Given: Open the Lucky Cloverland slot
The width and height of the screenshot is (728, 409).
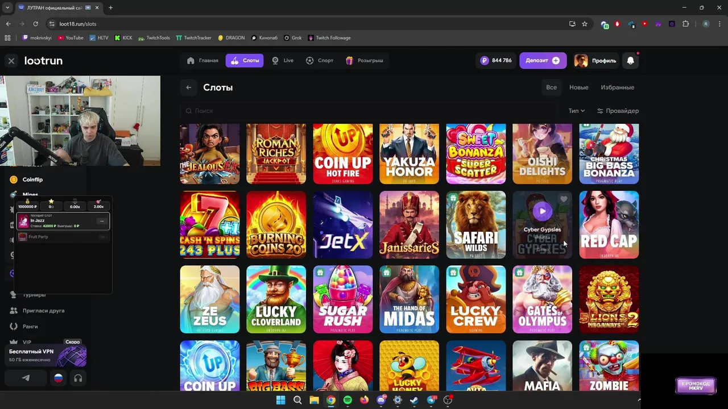Looking at the screenshot, I should [276, 299].
